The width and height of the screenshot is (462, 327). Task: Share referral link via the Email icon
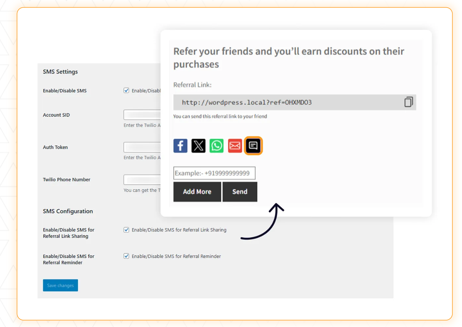[x=235, y=145]
